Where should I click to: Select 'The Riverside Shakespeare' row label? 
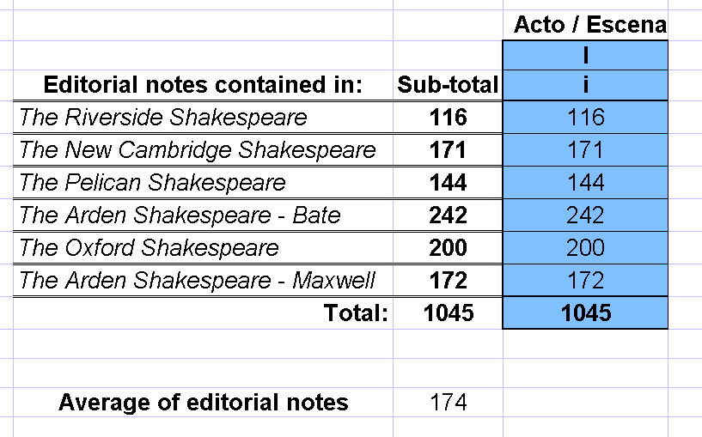204,117
